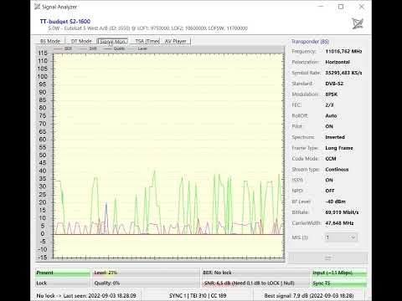The height and width of the screenshot is (301, 402).
Task: Click the Level 21% progress bar
Action: [x=146, y=273]
